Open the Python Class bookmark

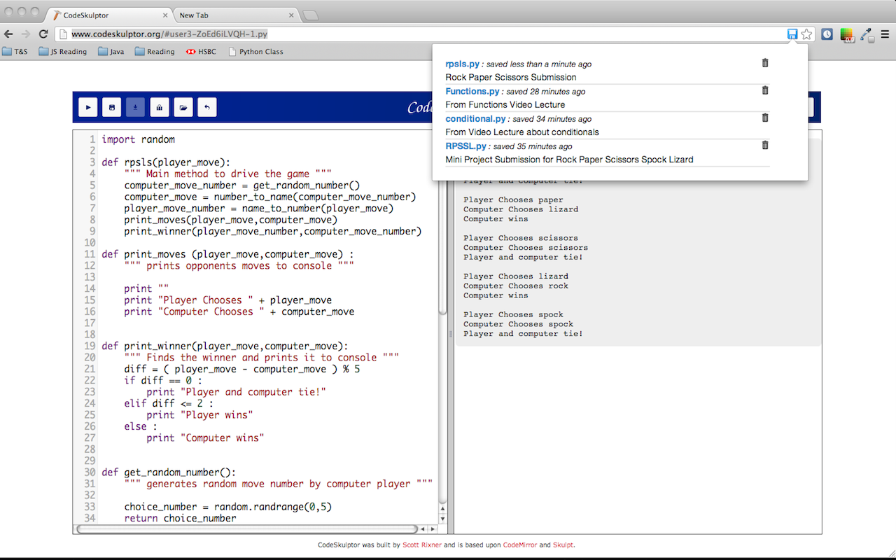point(255,51)
